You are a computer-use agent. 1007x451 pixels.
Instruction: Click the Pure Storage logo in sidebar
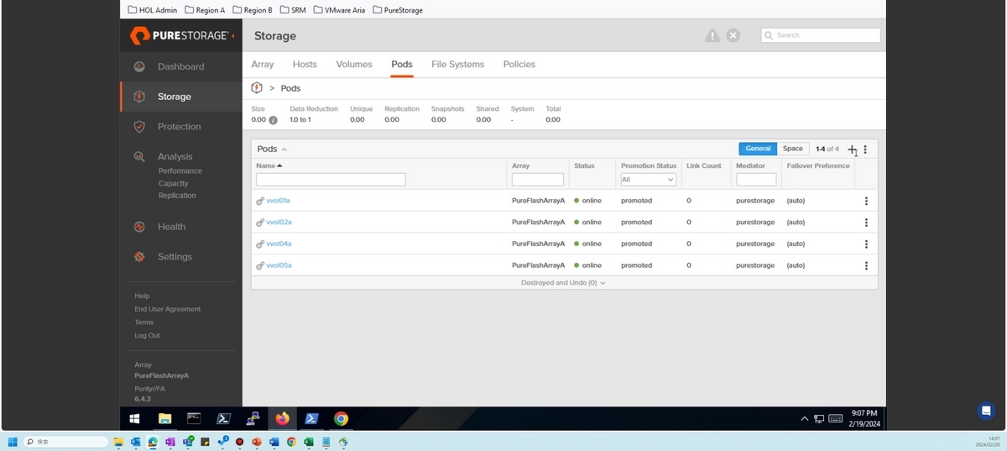coord(181,36)
